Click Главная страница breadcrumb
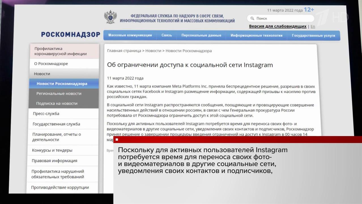Viewport: 362px width, 204px height. (124, 51)
